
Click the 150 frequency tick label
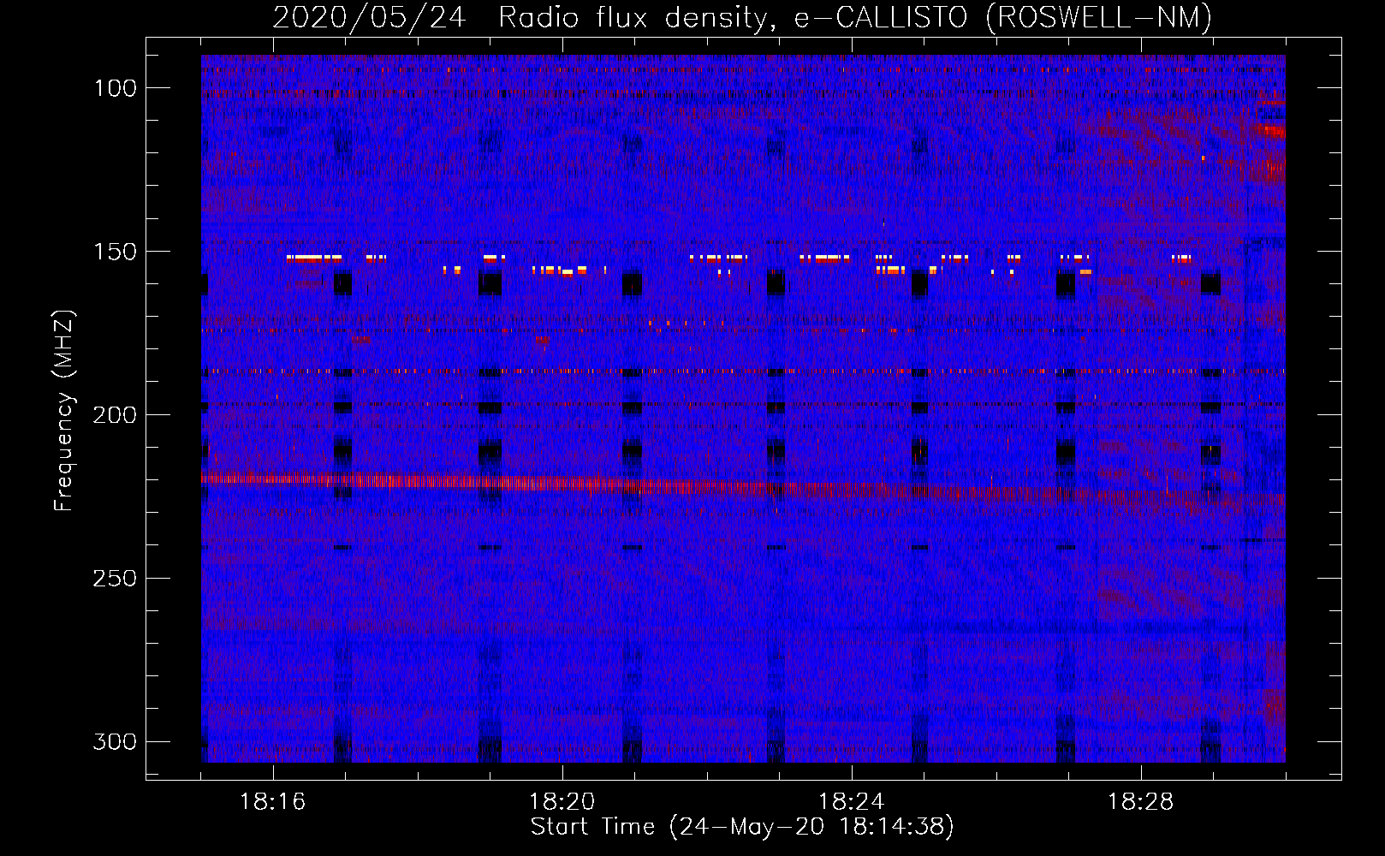coord(114,252)
